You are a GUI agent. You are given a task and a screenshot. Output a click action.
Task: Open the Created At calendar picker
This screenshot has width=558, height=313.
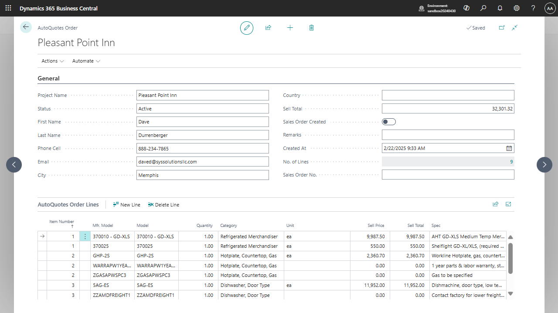pyautogui.click(x=509, y=148)
